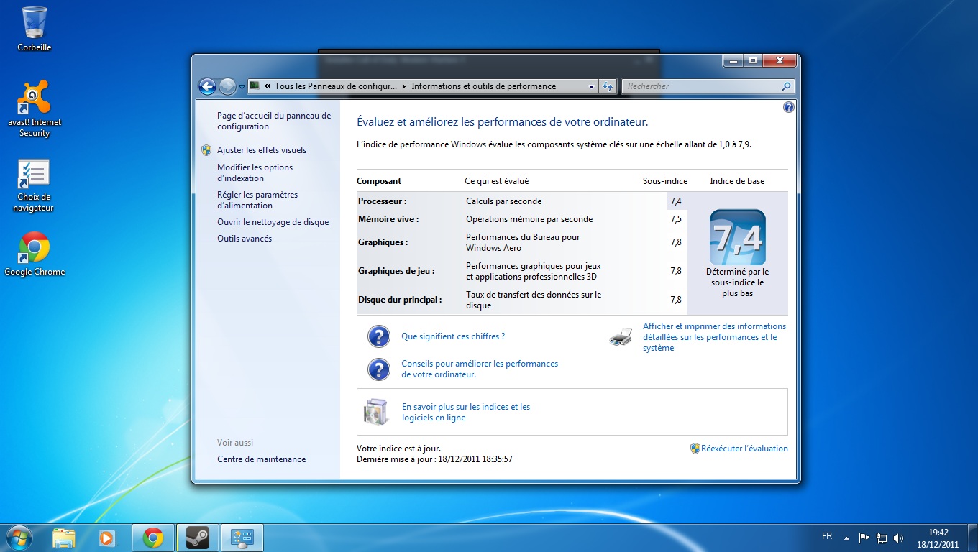
Task: Click the help question mark icon
Action: (x=788, y=107)
